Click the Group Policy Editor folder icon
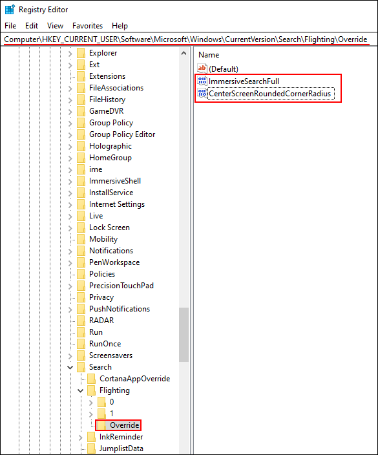The height and width of the screenshot is (455, 378). coord(81,134)
